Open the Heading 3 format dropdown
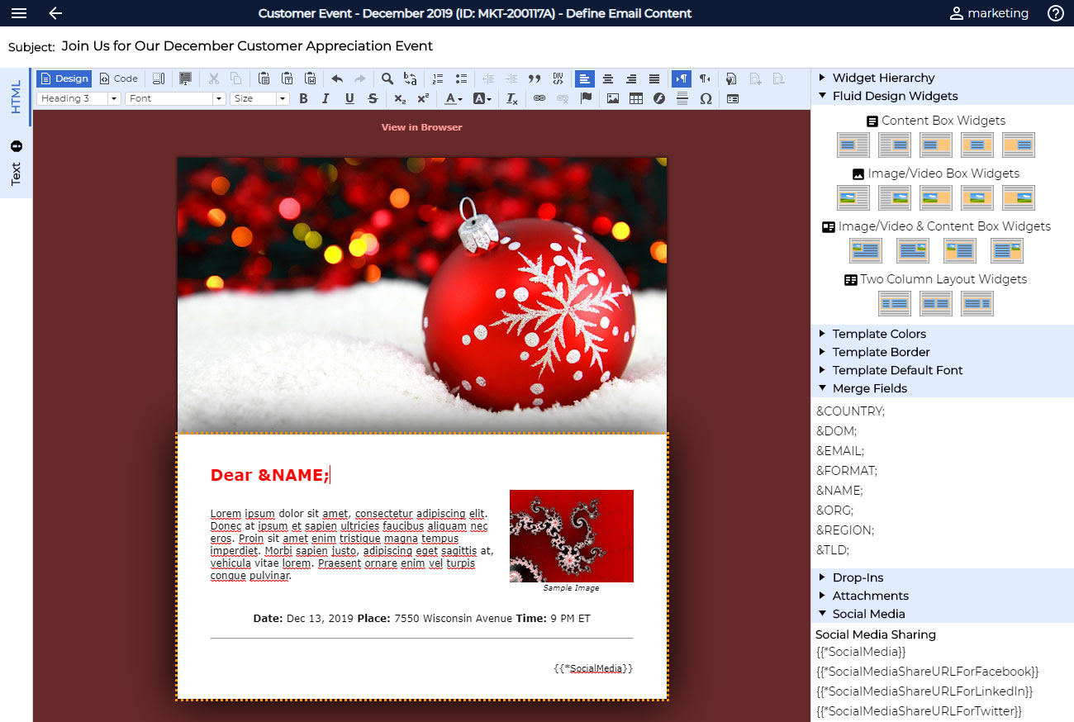The width and height of the screenshot is (1074, 722). tap(78, 98)
